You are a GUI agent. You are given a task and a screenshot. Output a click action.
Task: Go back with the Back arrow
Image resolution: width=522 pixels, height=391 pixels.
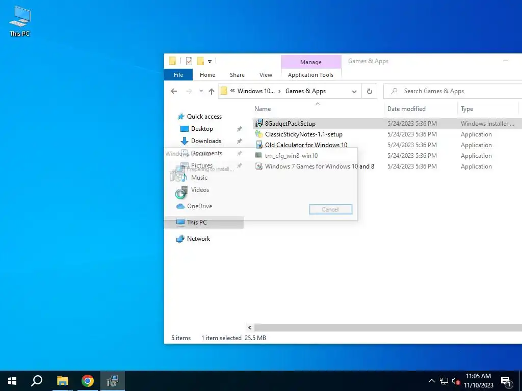point(174,91)
